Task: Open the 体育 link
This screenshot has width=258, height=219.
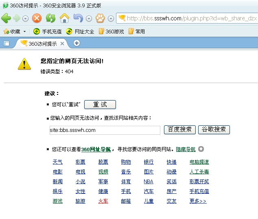Action: tap(126, 182)
